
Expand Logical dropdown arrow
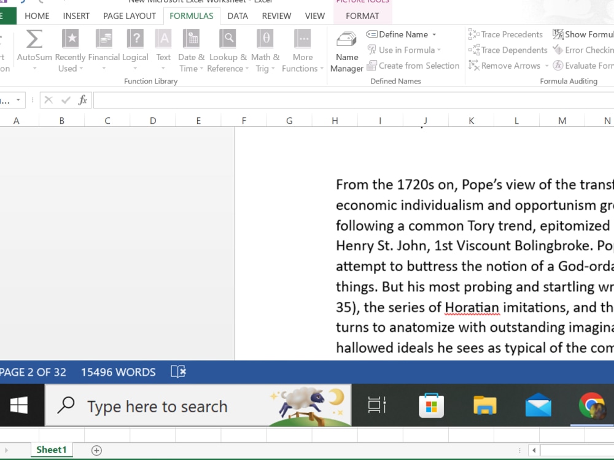pyautogui.click(x=135, y=69)
